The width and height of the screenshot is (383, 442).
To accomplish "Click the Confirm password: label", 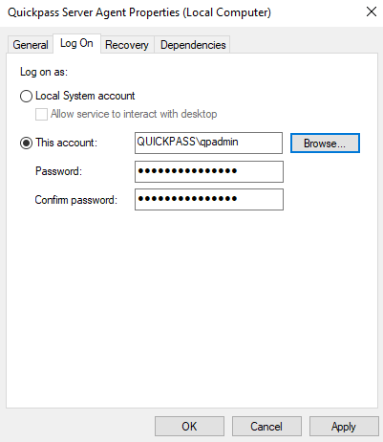I will coord(76,200).
